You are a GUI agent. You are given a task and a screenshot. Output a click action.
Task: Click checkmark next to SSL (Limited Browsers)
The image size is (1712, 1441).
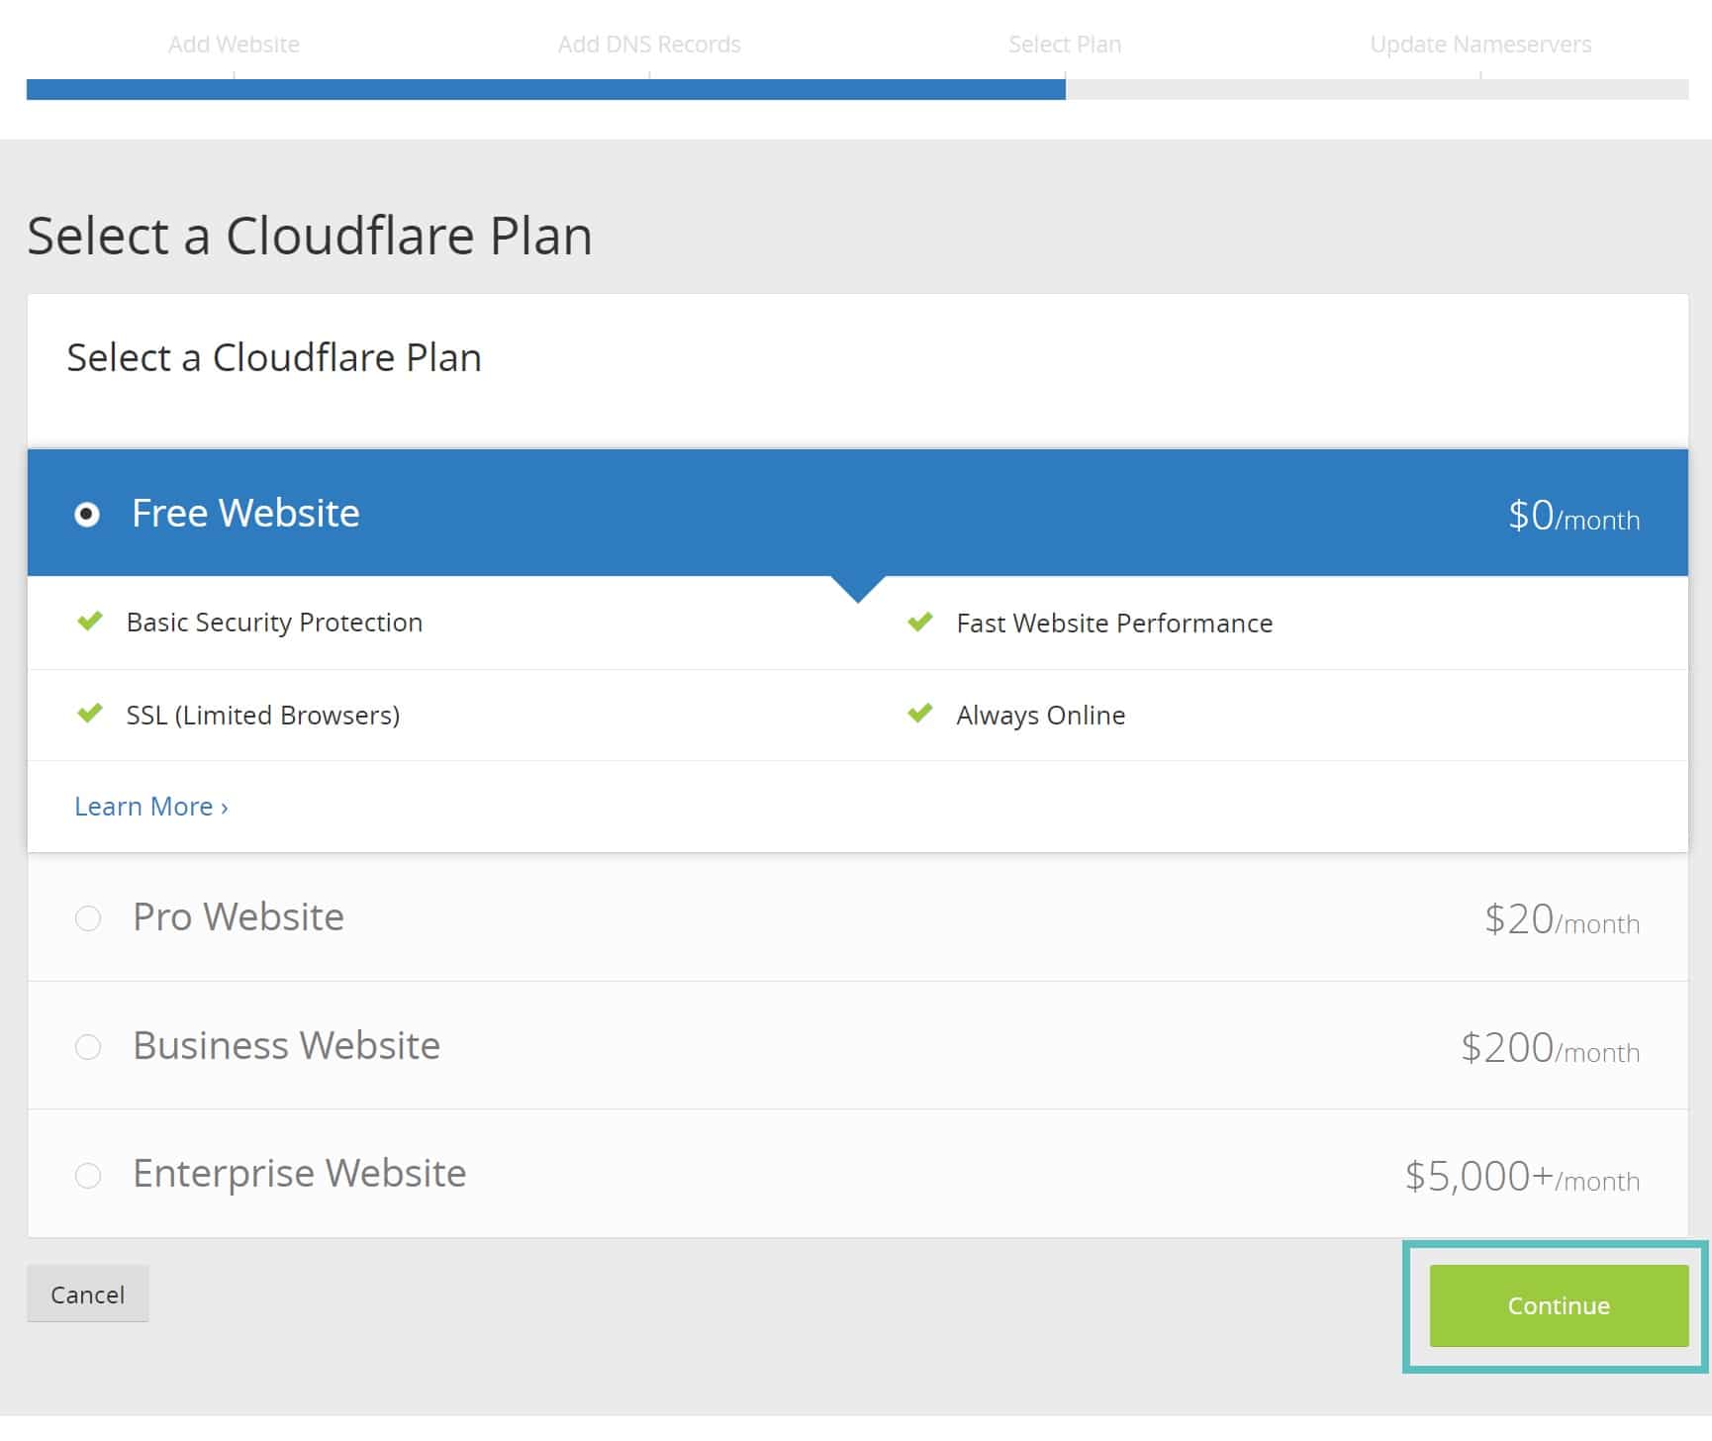(90, 715)
